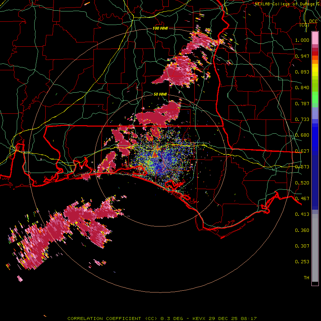
Task: Select the 0.520 scale value
Action: pos(302,183)
